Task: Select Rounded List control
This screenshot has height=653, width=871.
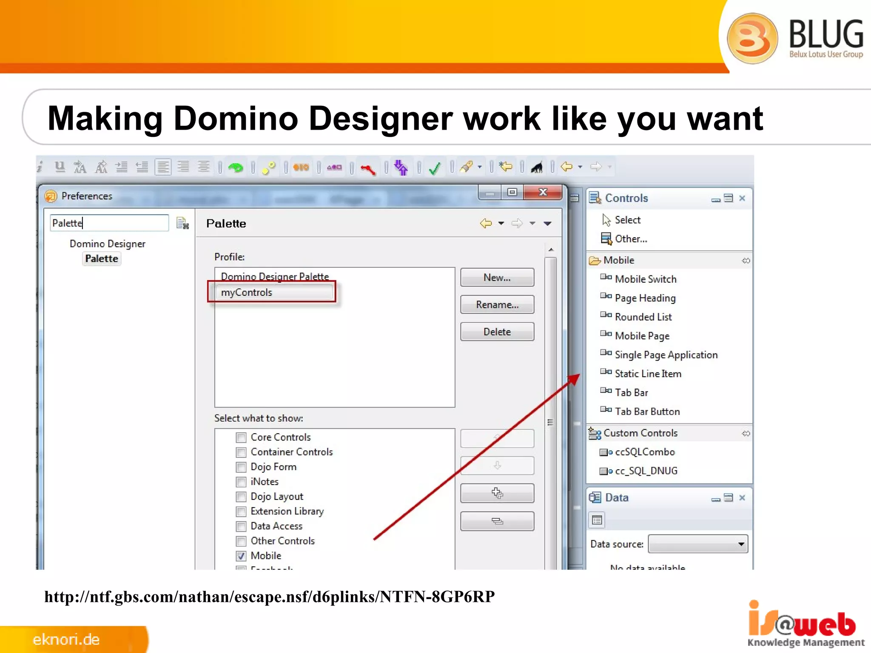Action: tap(636, 317)
